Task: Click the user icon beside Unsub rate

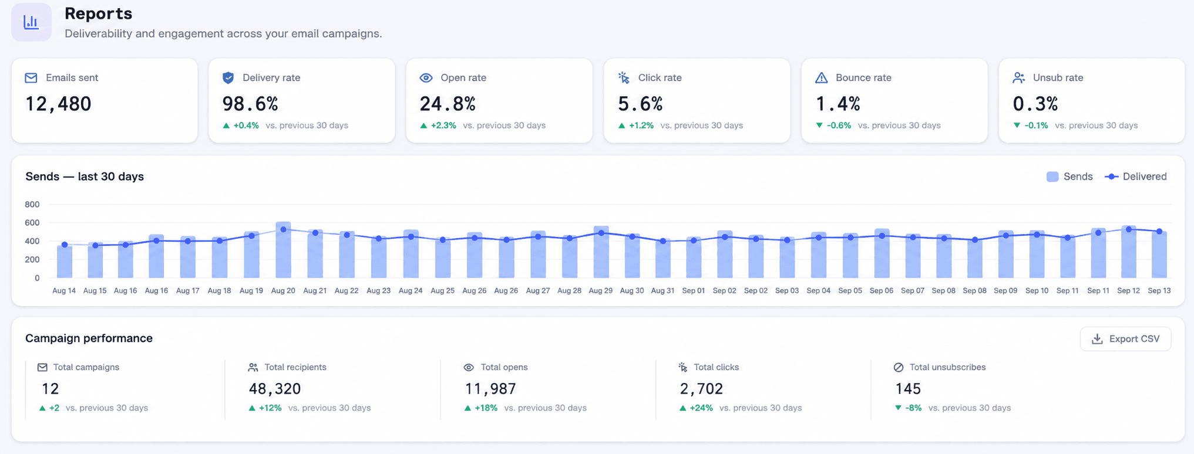Action: (x=1018, y=78)
